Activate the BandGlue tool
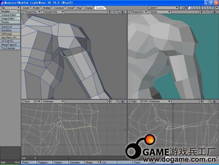This screenshot has height=165, width=219. pyautogui.click(x=10, y=30)
